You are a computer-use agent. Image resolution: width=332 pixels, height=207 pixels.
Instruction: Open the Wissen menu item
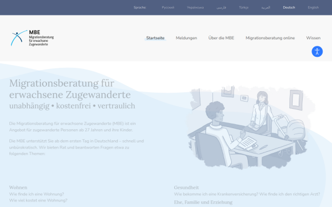pyautogui.click(x=313, y=38)
